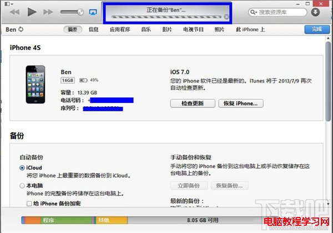Select the 摘要 summary tab
This screenshot has height=233, width=333.
[73, 29]
